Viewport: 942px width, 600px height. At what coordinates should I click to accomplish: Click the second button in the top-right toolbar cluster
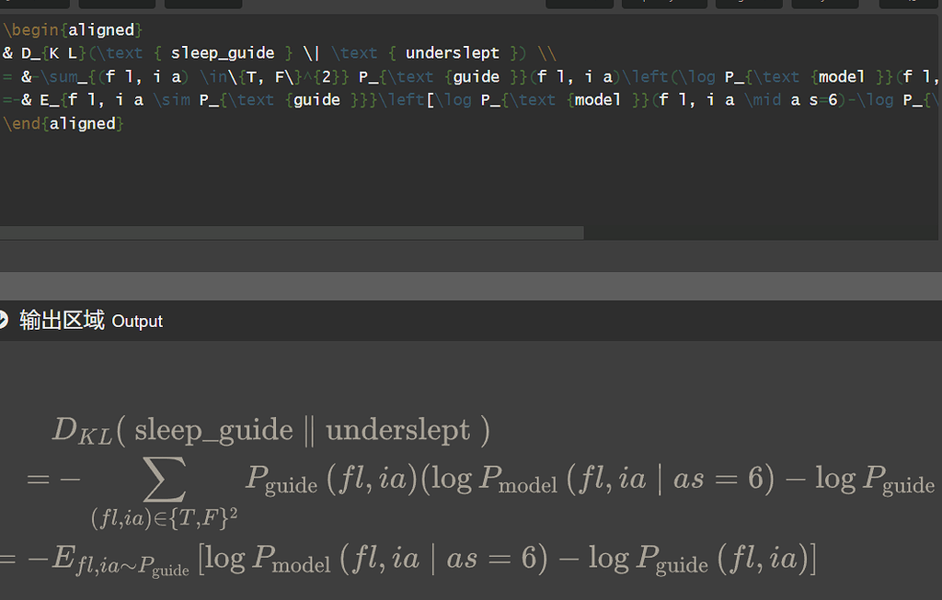(x=664, y=4)
